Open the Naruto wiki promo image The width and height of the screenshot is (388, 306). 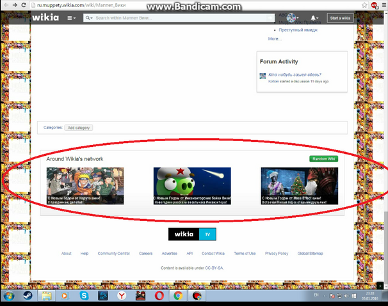(85, 186)
